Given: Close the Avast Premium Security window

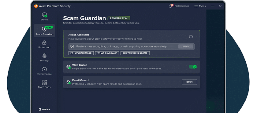Looking at the screenshot, I should [x=220, y=6].
